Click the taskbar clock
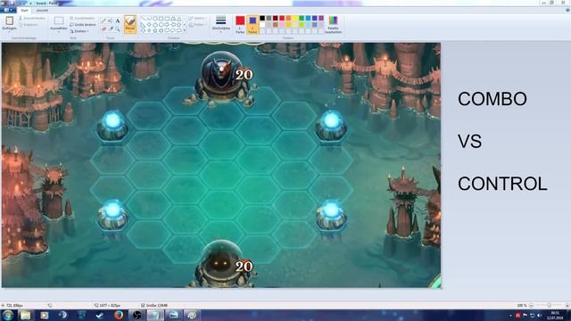 click(555, 315)
